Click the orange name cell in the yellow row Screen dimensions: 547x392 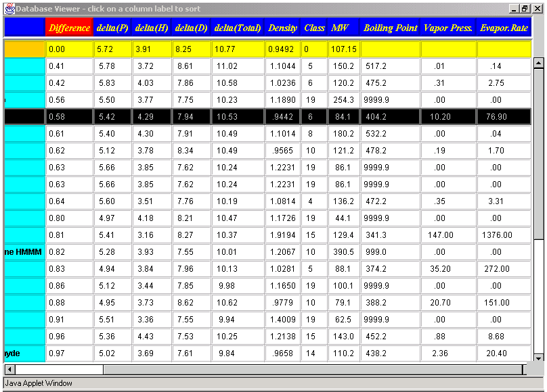click(x=24, y=49)
